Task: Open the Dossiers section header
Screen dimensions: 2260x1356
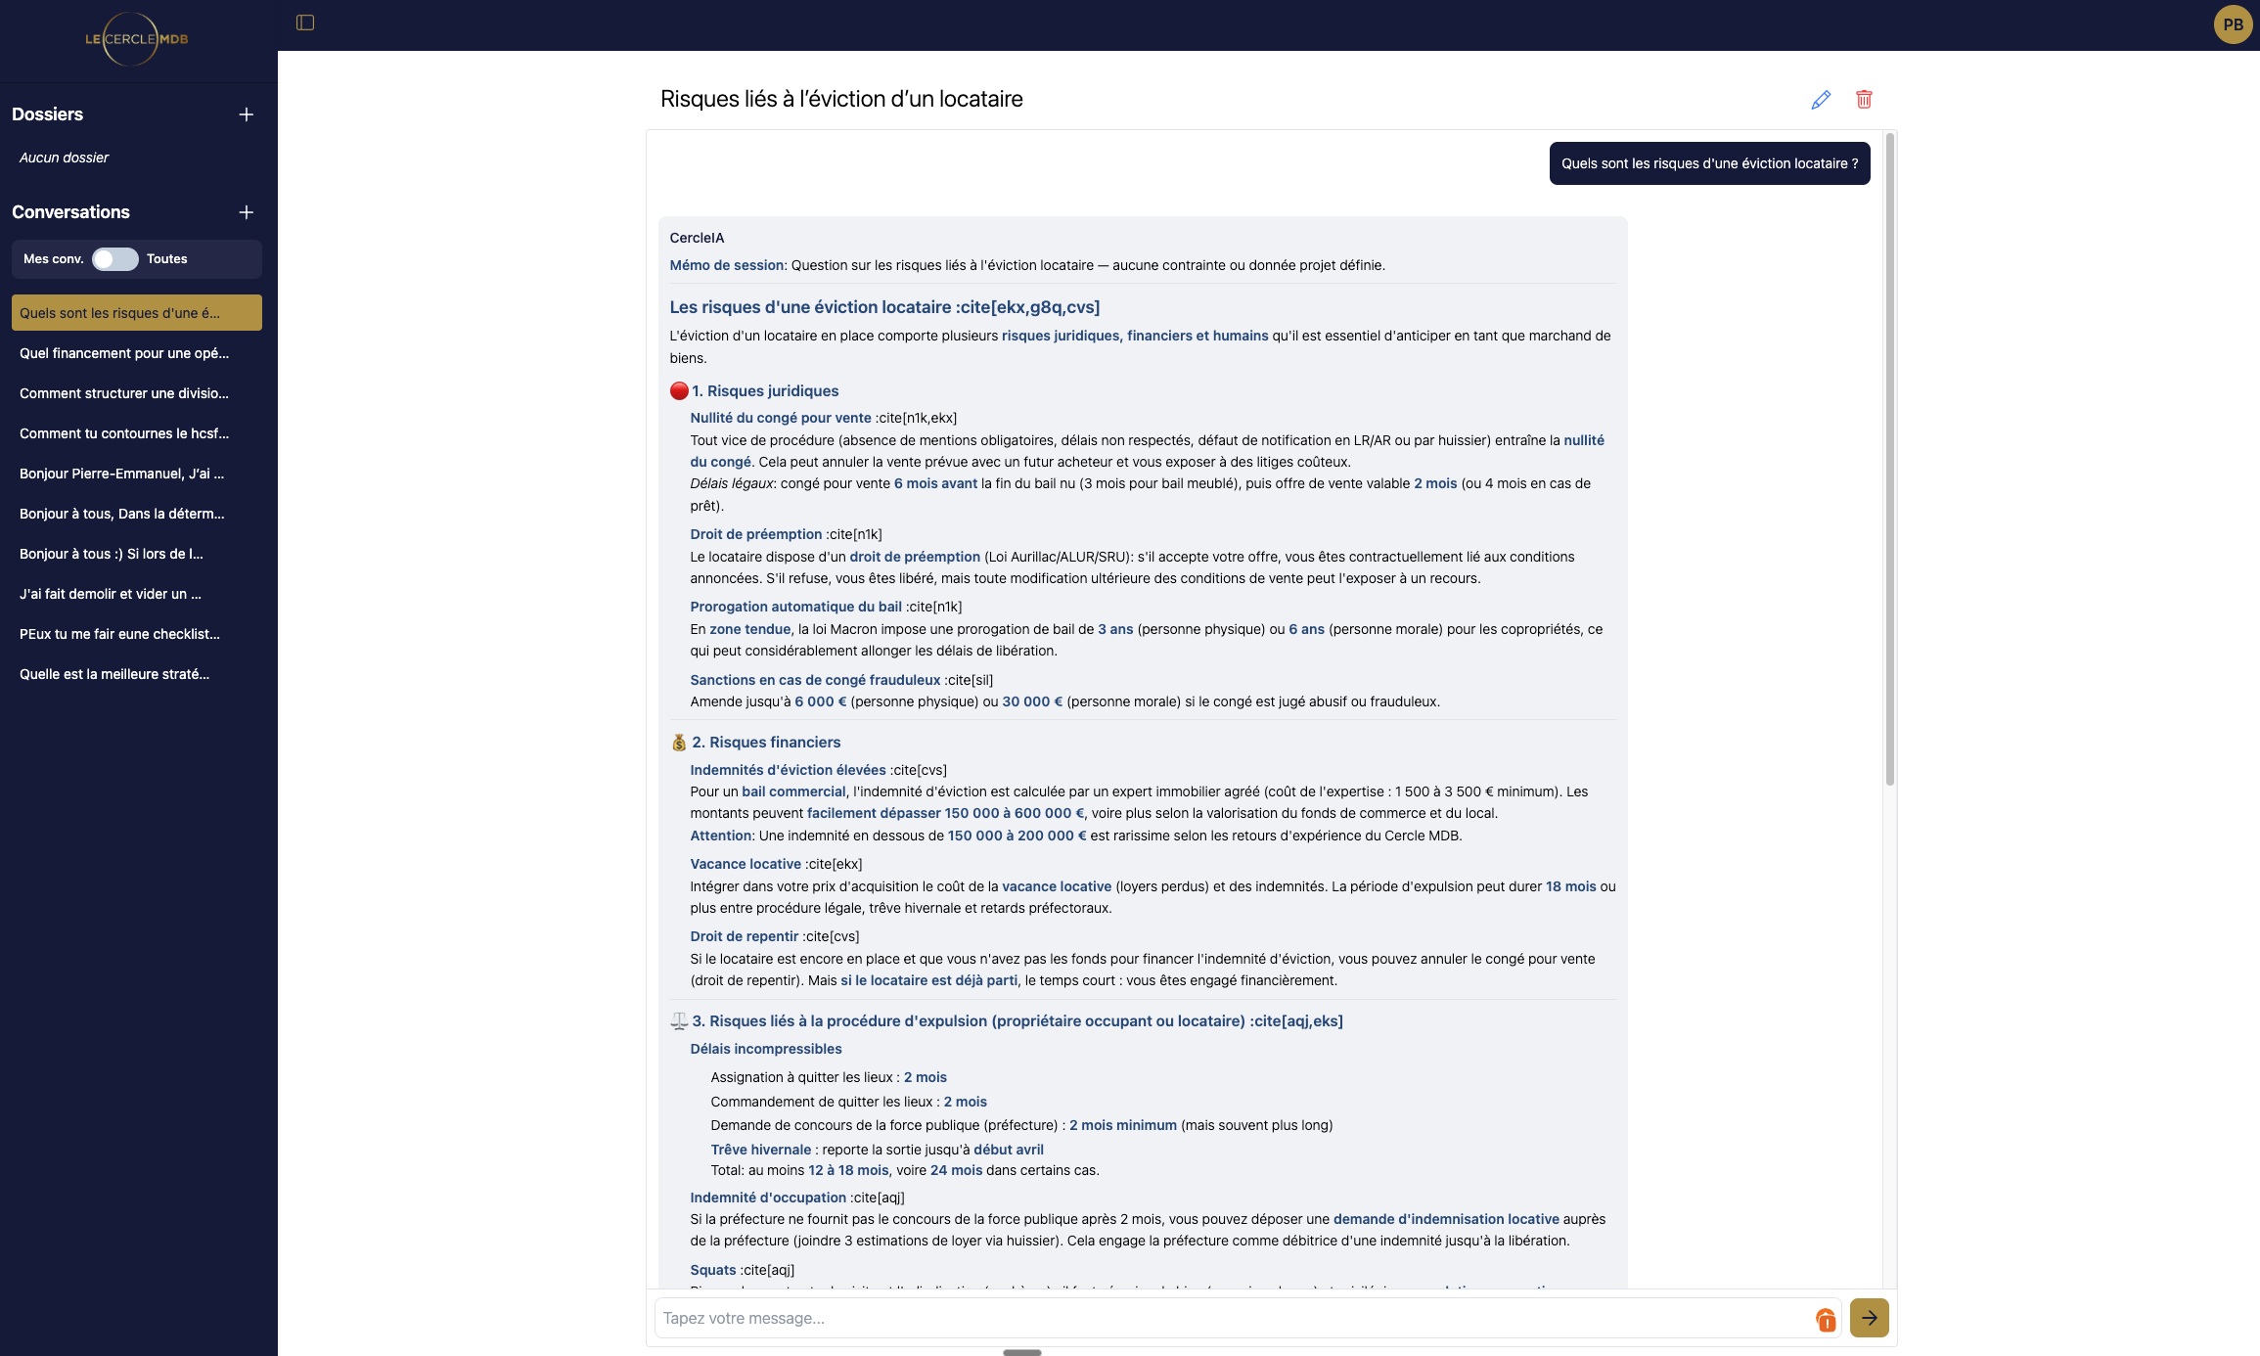Action: tap(47, 113)
